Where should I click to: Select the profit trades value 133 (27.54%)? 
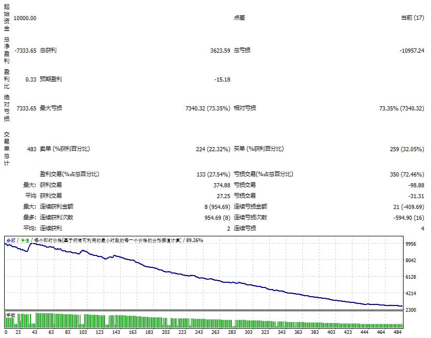tap(213, 174)
